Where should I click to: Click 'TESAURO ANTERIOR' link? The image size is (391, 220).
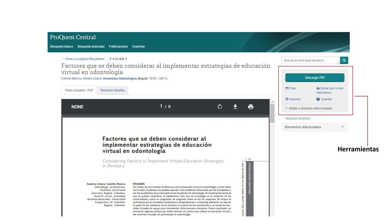298,119
